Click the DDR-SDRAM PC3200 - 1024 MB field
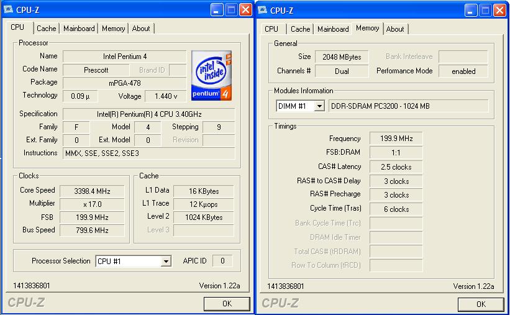This screenshot has width=510, height=315. click(x=409, y=106)
